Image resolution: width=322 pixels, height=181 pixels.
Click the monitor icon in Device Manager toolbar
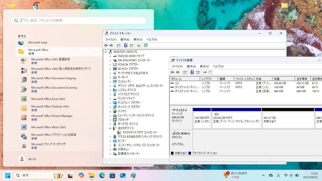click(x=146, y=45)
